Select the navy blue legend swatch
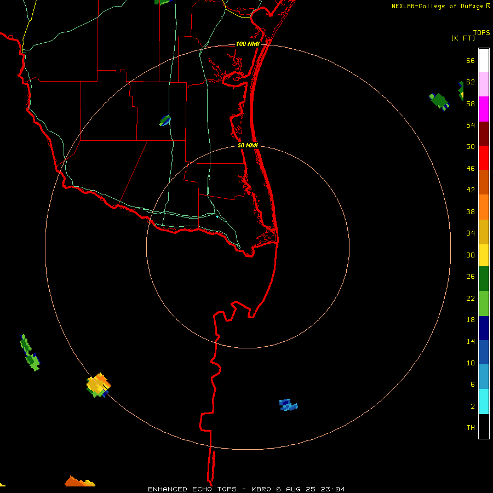 pos(484,328)
